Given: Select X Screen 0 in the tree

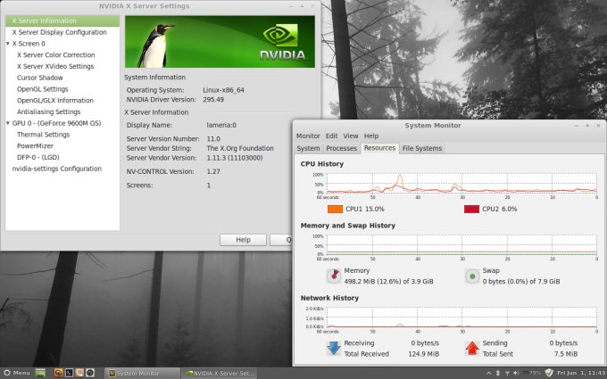Looking at the screenshot, I should (x=29, y=44).
